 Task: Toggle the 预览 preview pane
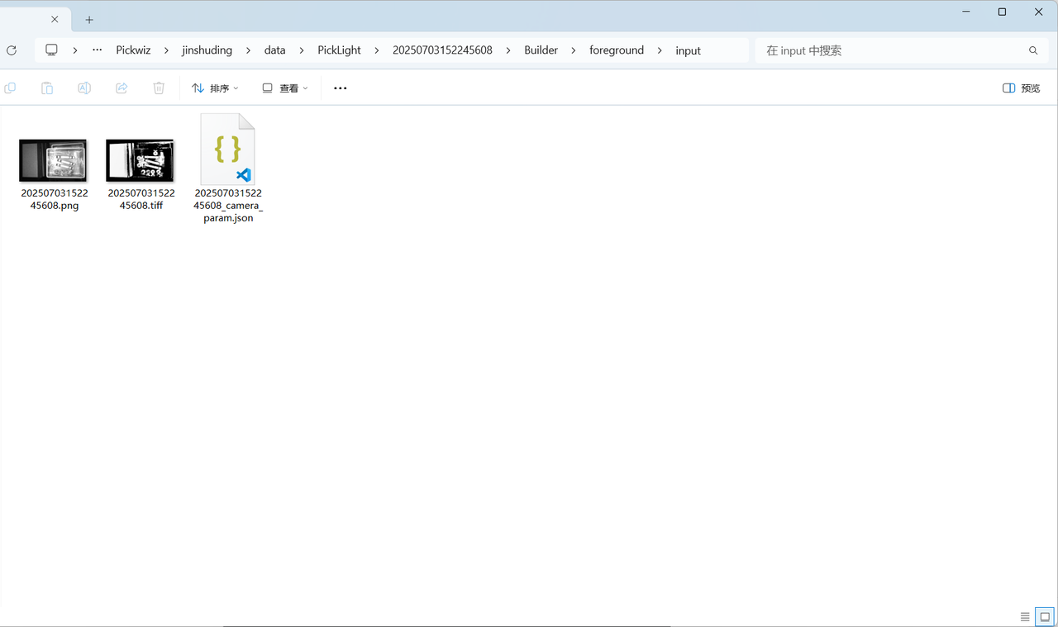tap(1021, 88)
